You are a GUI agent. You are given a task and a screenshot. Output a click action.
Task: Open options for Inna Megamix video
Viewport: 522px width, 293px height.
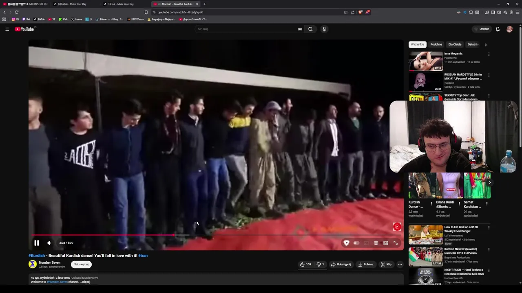[x=489, y=54]
